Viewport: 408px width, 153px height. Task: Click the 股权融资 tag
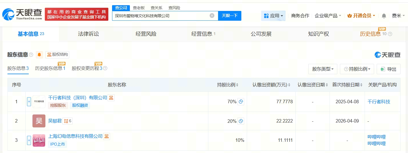(x=80, y=106)
